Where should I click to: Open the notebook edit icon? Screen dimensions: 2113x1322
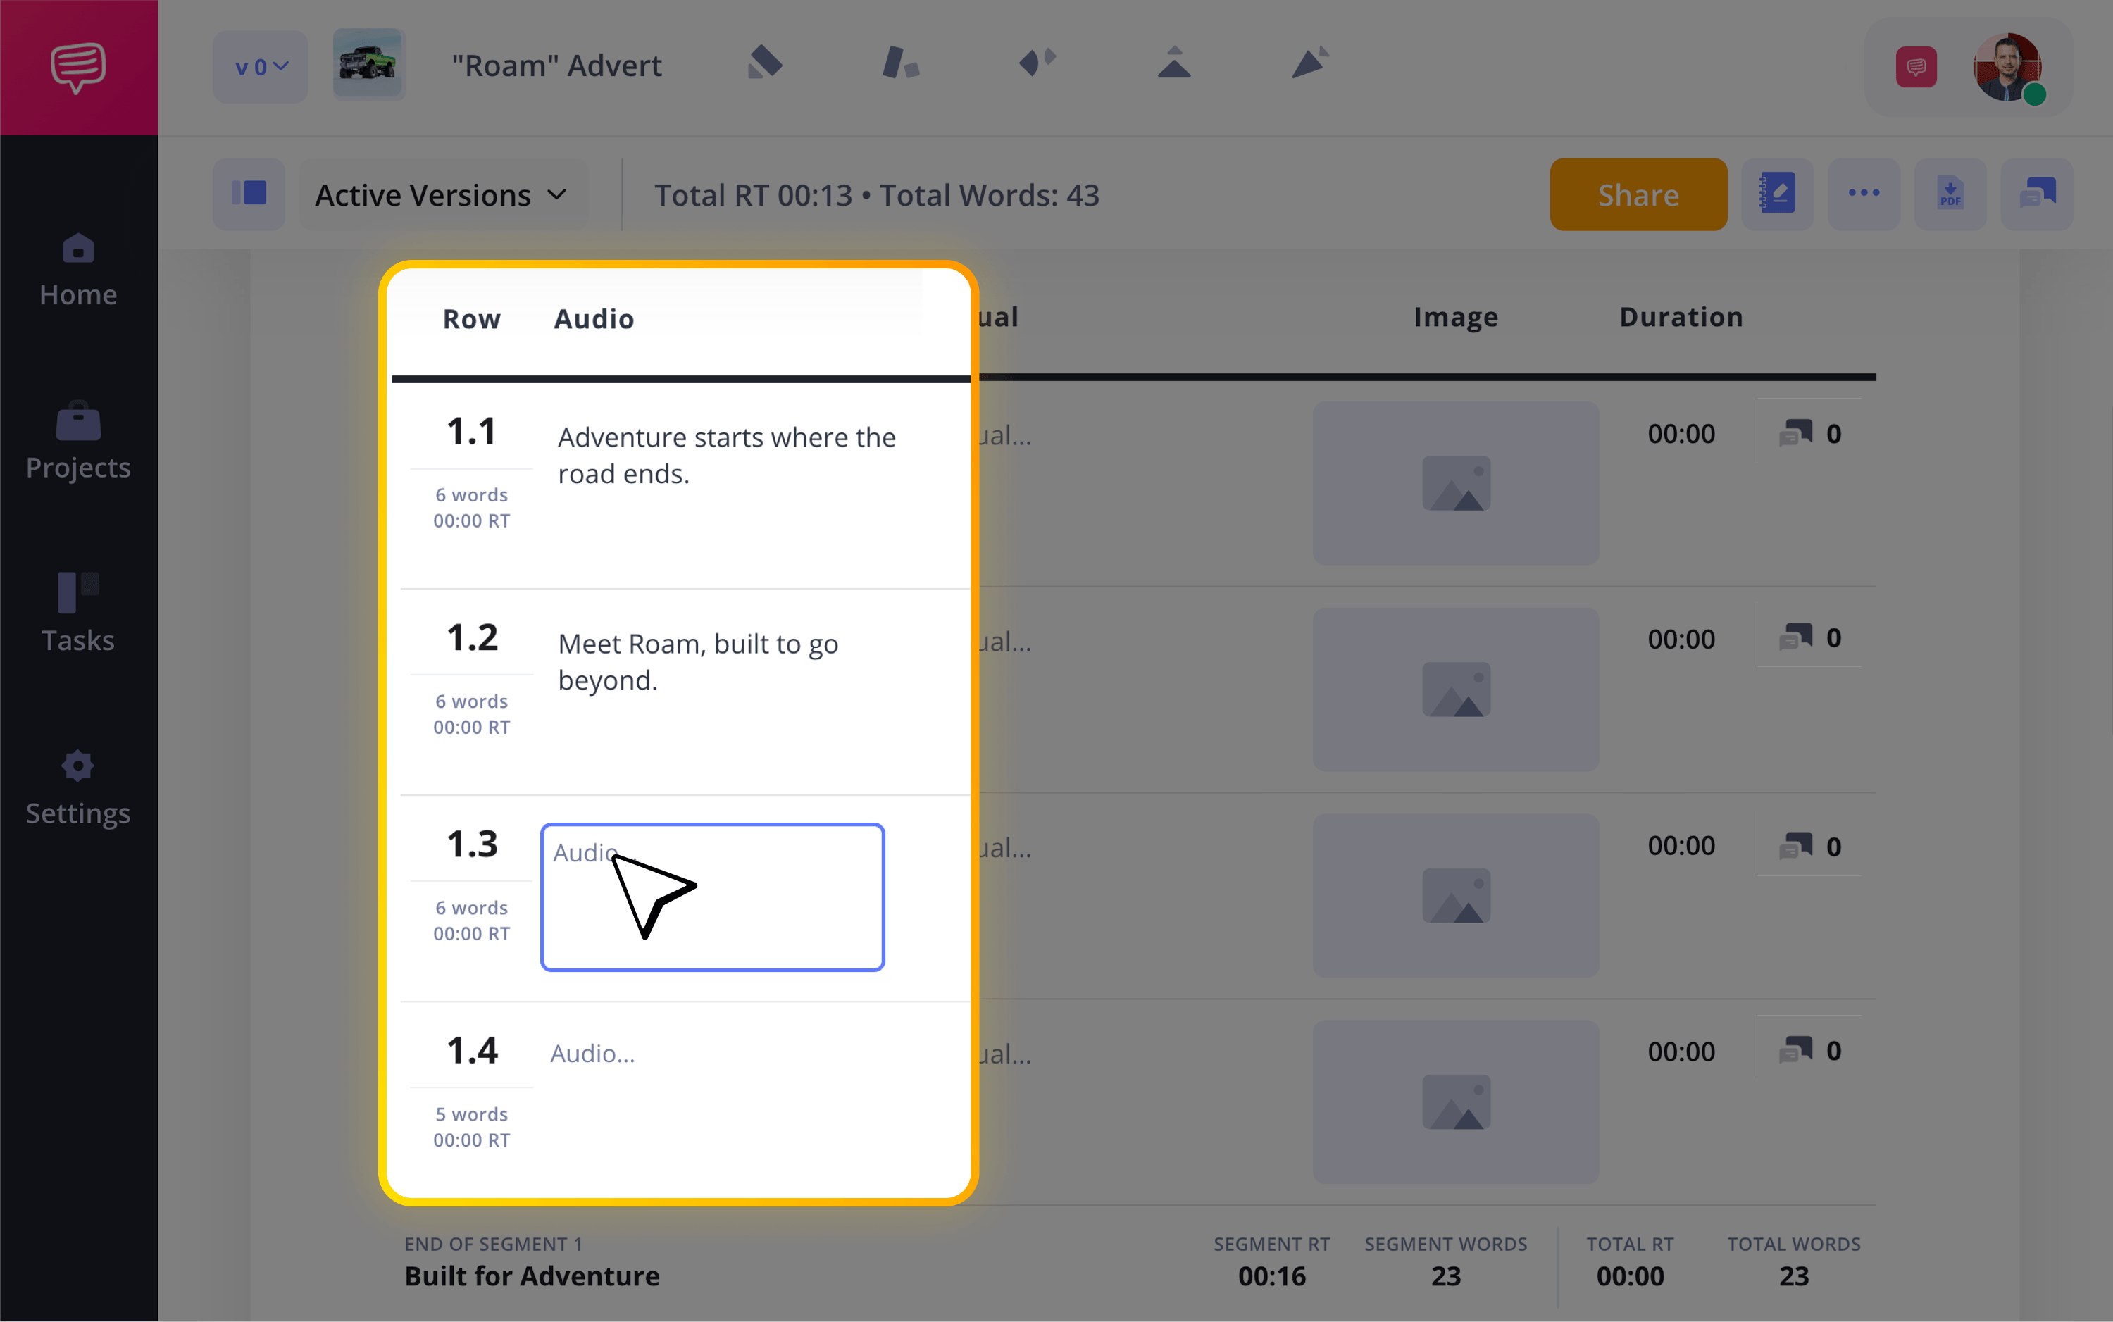(1776, 194)
